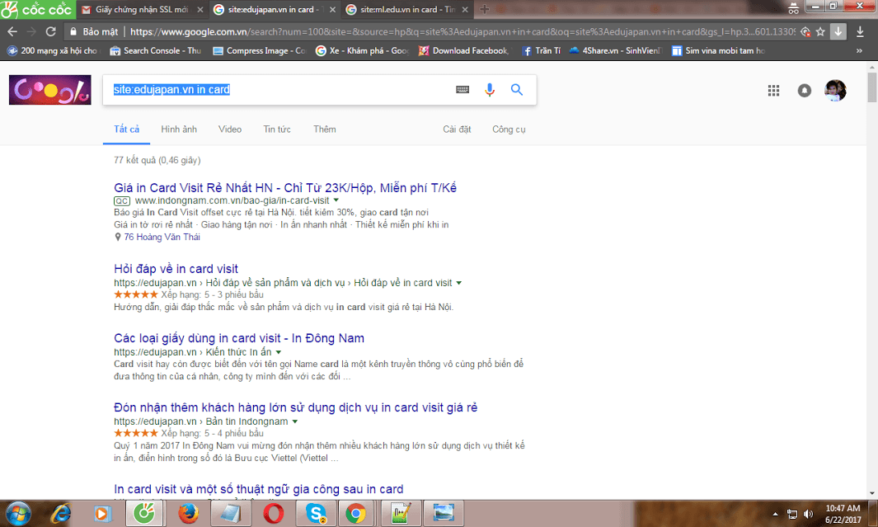The width and height of the screenshot is (878, 527).
Task: Launch Internet Explorer from taskbar
Action: (x=61, y=513)
